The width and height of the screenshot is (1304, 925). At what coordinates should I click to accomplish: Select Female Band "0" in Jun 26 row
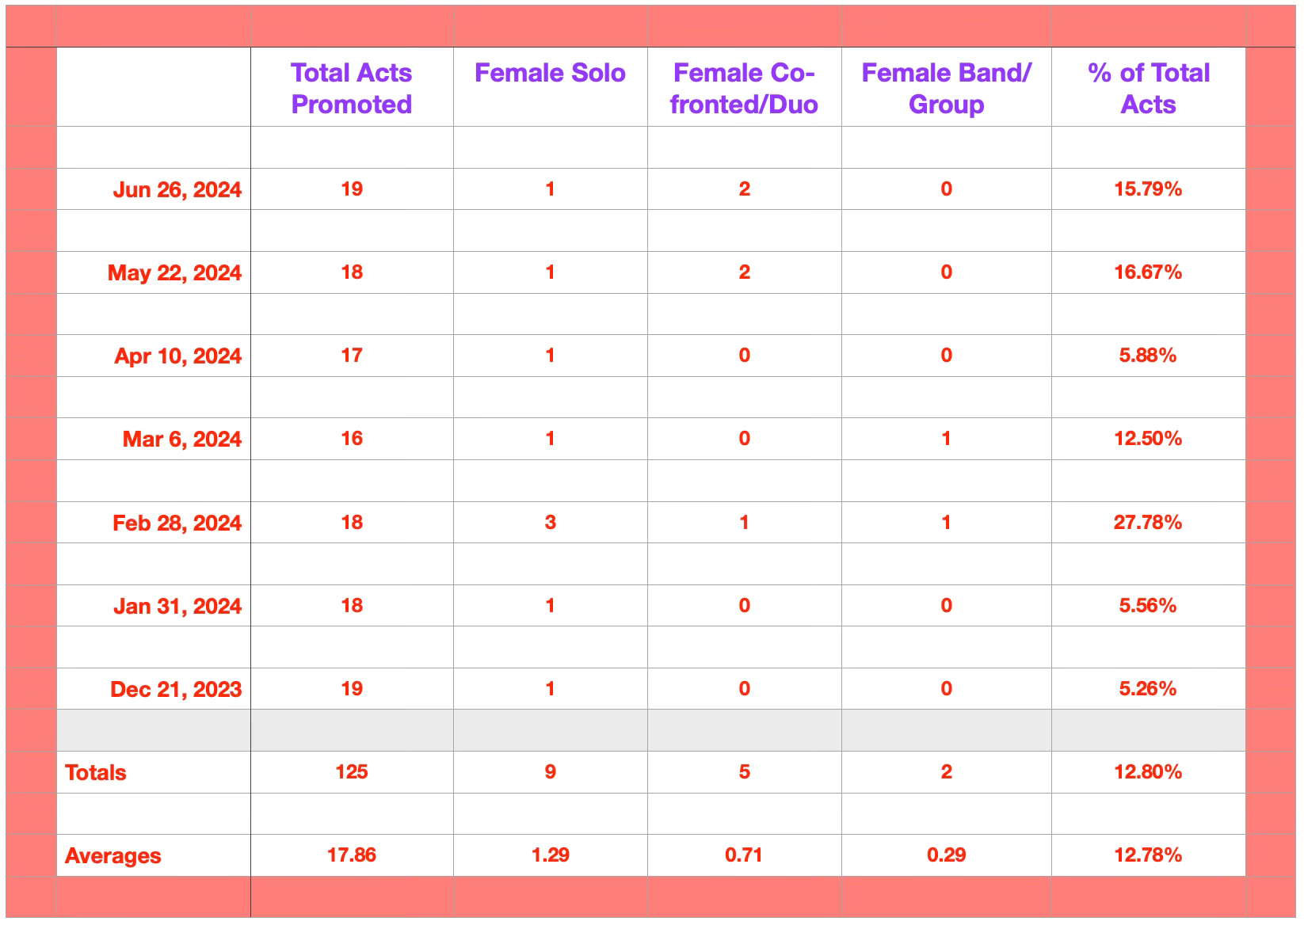[946, 188]
